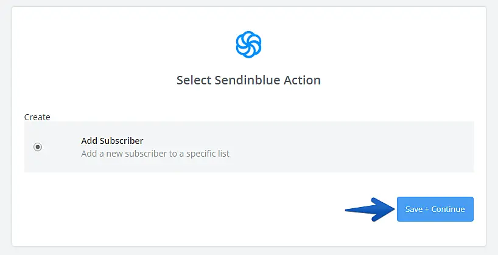Image resolution: width=498 pixels, height=255 pixels.
Task: Click the Sendinblue swirl logo
Action: [248, 44]
